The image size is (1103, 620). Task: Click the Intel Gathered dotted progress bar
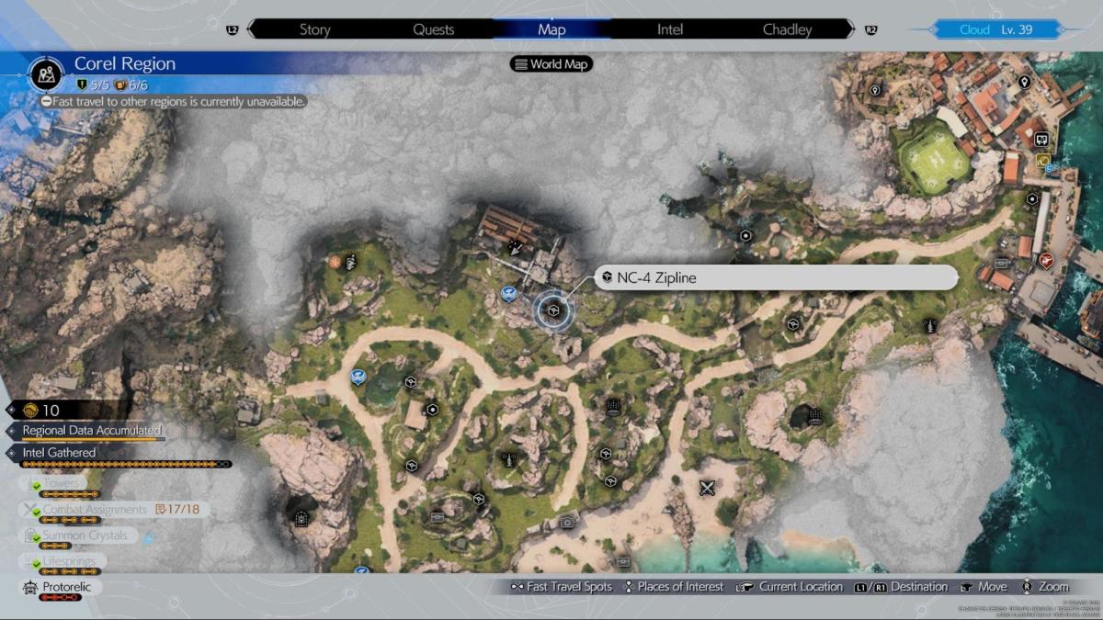[x=125, y=465]
